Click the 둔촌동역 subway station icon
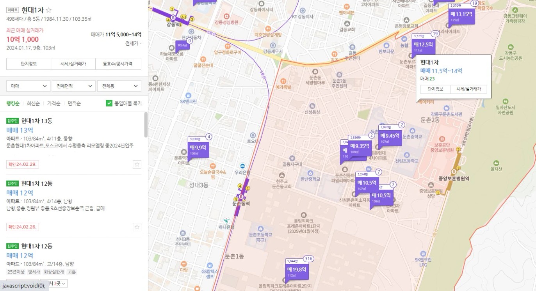The height and width of the screenshot is (291, 536). [241, 197]
